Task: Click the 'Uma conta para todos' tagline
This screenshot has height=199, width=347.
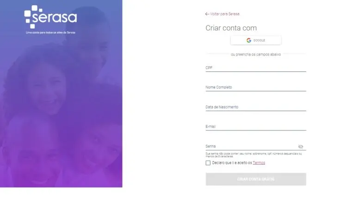Action: 50,32
